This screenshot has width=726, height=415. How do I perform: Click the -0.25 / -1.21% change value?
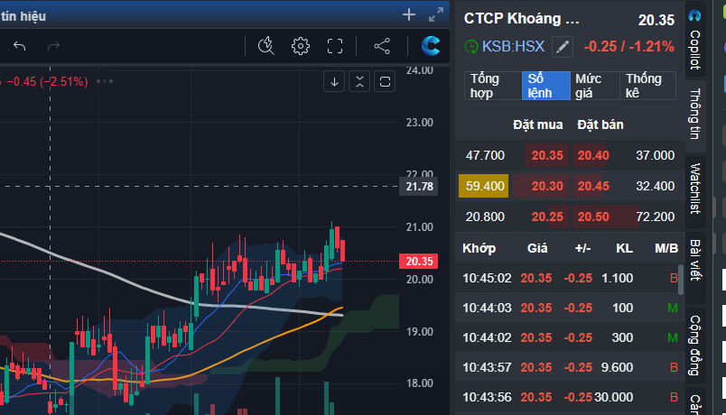coord(628,47)
